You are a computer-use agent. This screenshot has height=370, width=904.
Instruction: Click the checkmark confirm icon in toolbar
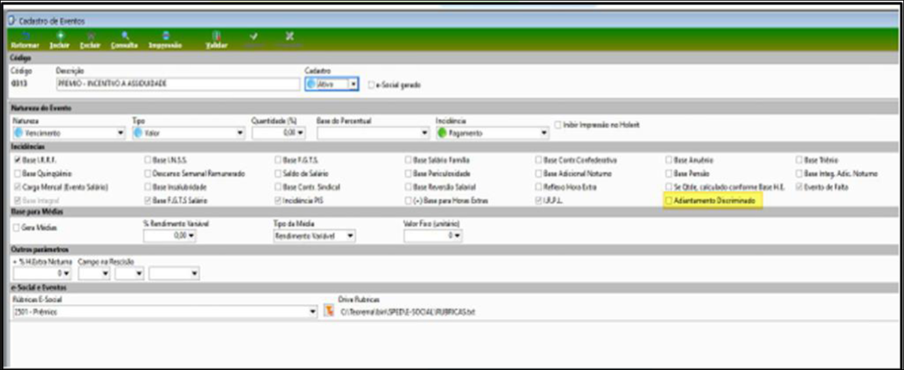[253, 37]
